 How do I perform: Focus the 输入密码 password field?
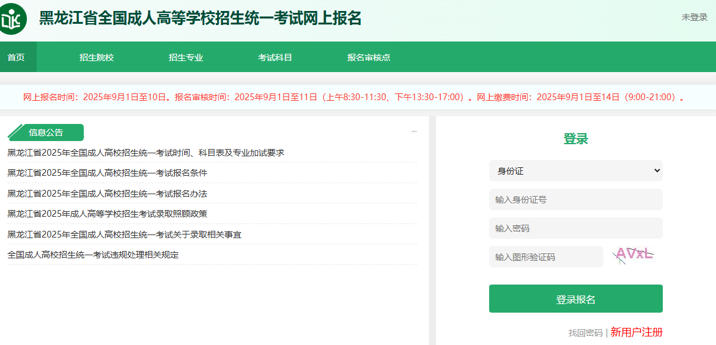pyautogui.click(x=575, y=228)
